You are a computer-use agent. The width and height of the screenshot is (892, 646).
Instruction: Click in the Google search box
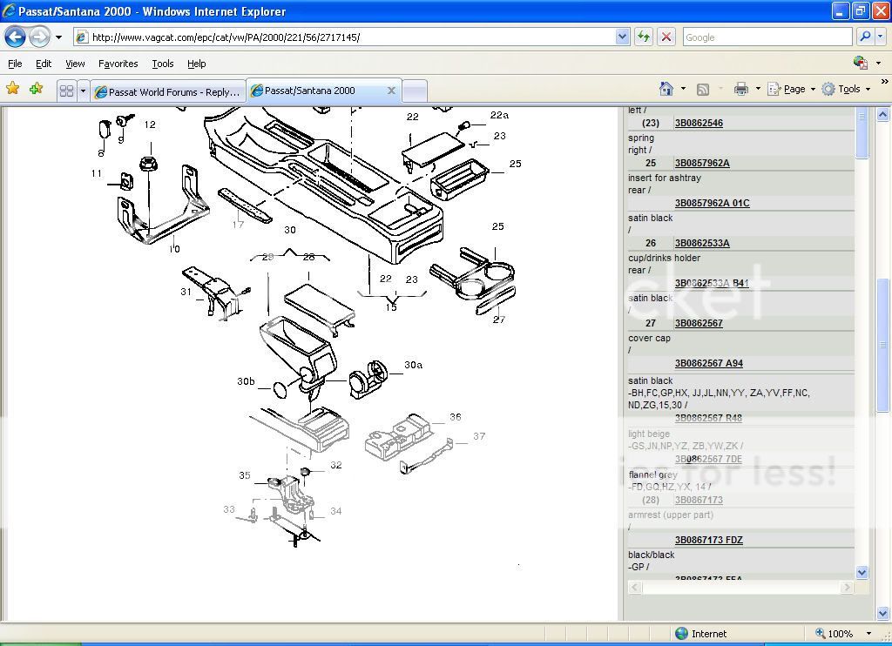coord(767,37)
